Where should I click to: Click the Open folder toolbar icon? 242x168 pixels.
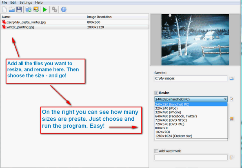click(x=12, y=9)
